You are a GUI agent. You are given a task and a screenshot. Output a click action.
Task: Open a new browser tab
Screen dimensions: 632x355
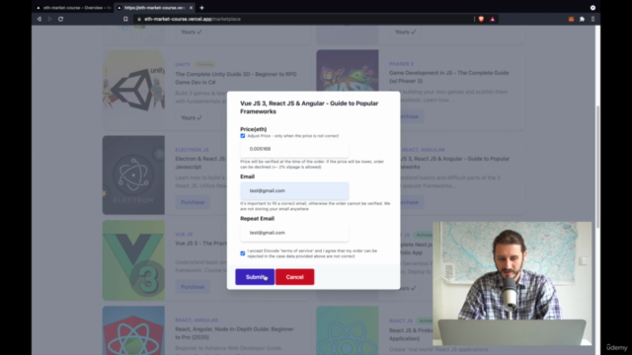(x=201, y=8)
